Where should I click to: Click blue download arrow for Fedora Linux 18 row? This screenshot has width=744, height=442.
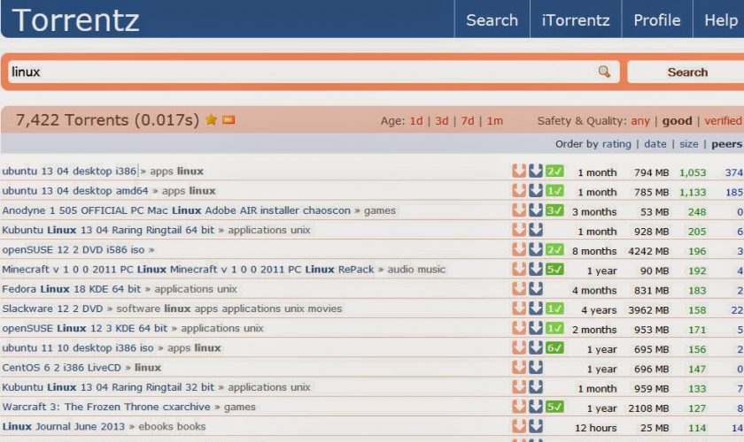coord(536,289)
